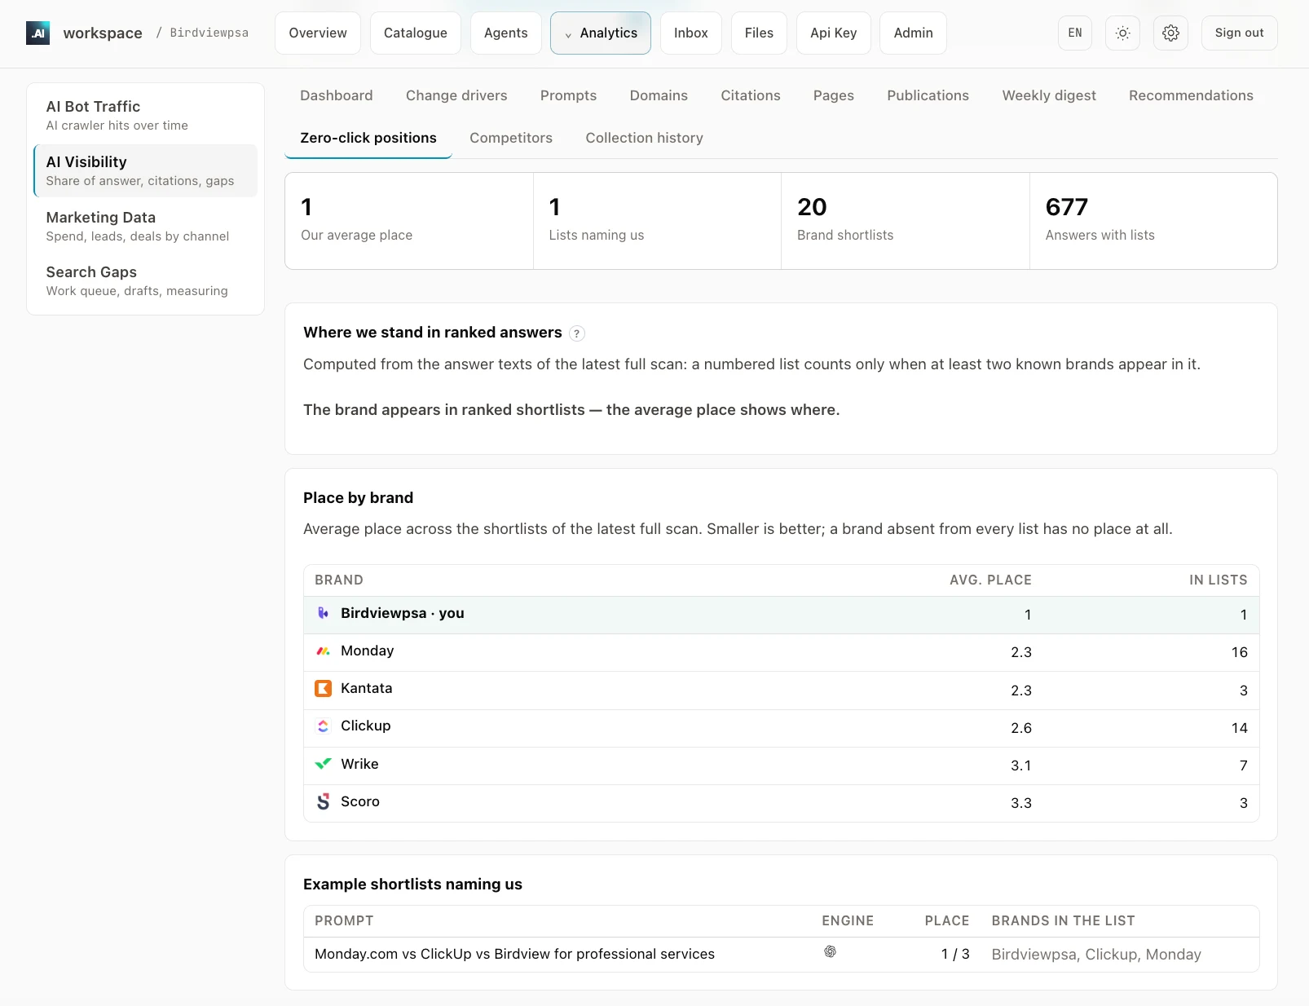Click Clickup's average place 2.6
This screenshot has width=1309, height=1006.
(1021, 728)
